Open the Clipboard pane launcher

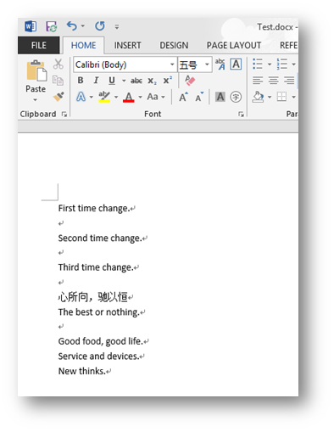click(64, 115)
